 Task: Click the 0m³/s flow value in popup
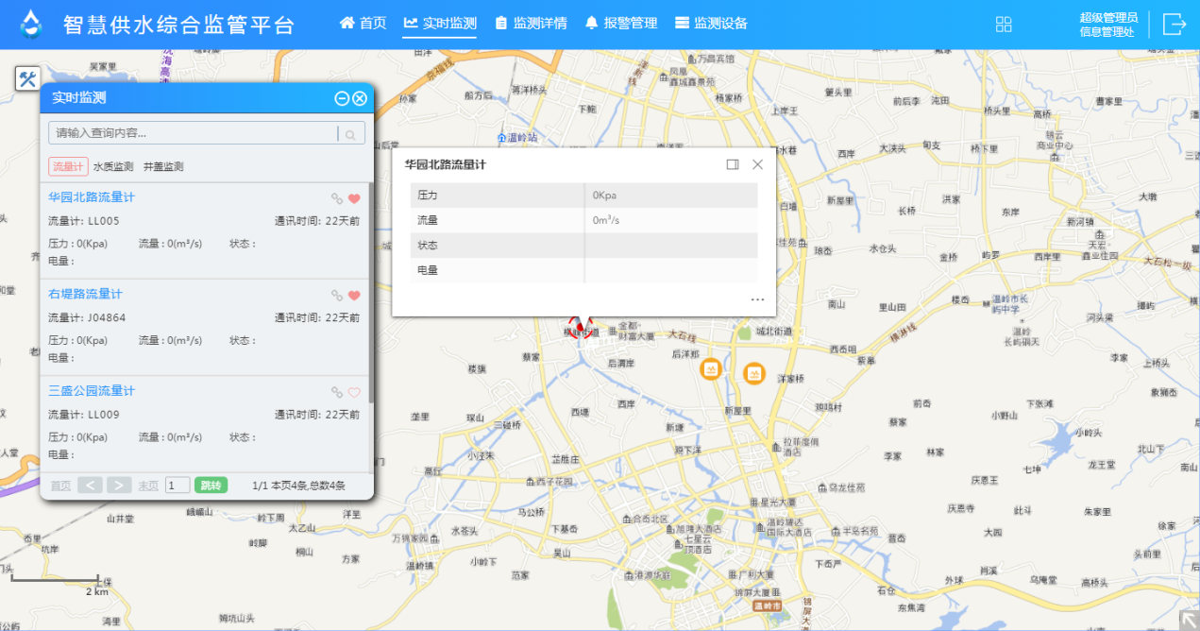coord(606,220)
